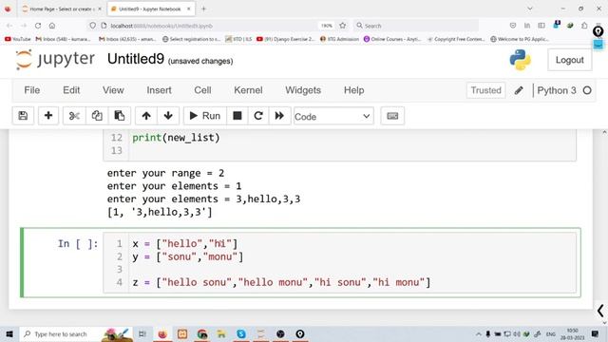Click the Type here to search box

click(60, 333)
